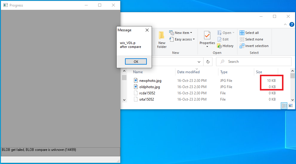The height and width of the screenshot is (164, 296).
Task: Open the Properties dropdown arrow
Action: click(x=207, y=47)
